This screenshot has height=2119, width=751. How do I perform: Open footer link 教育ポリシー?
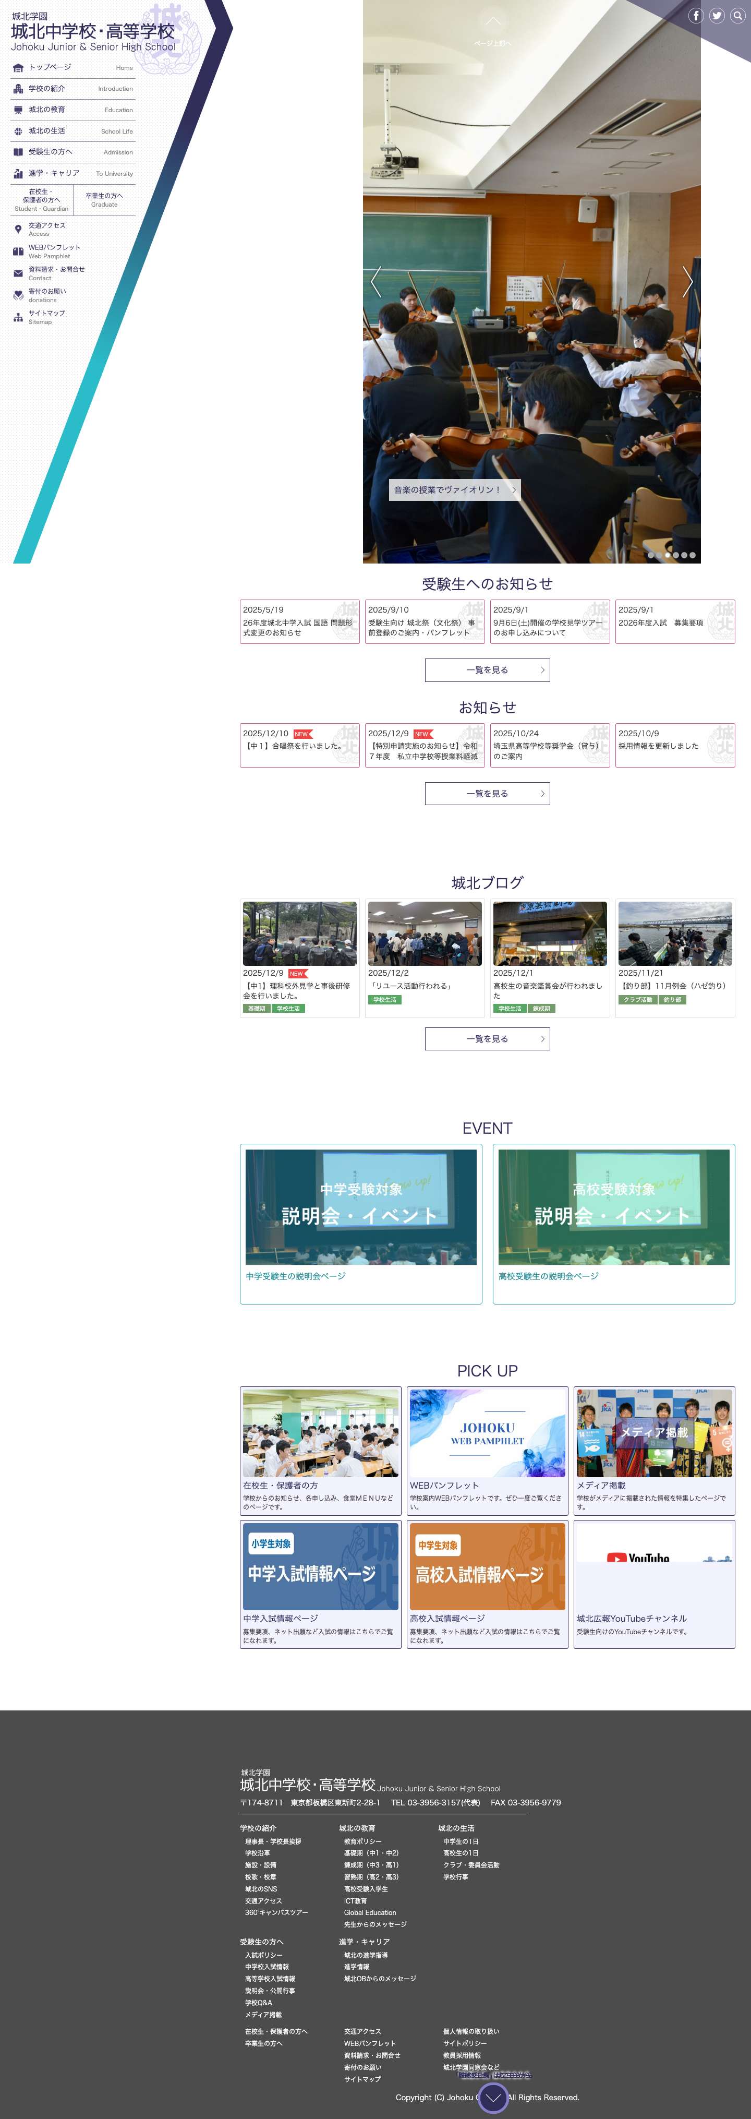363,1841
